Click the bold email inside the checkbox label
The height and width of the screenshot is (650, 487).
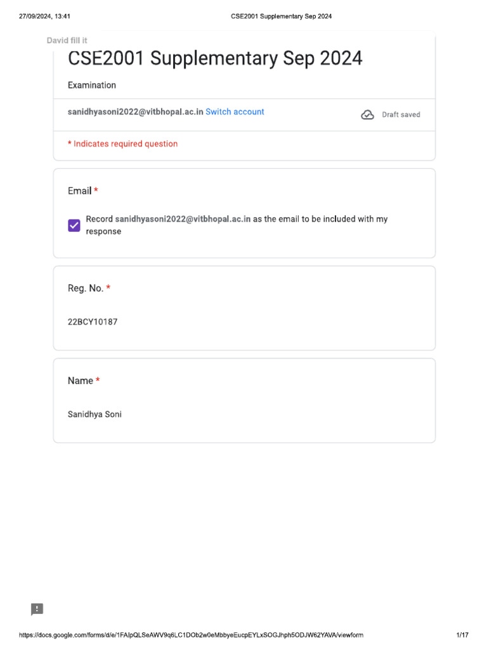click(x=183, y=219)
